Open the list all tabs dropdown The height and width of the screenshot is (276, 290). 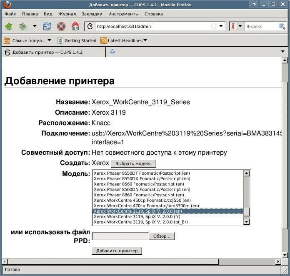[x=282, y=51]
